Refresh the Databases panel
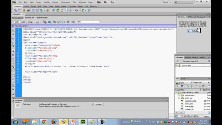222x125 pixels. tap(209, 61)
